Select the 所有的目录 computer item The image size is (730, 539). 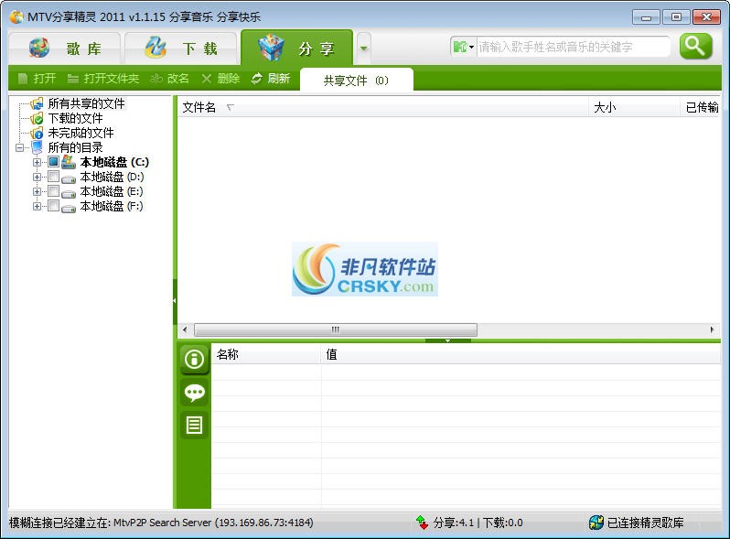pos(75,147)
